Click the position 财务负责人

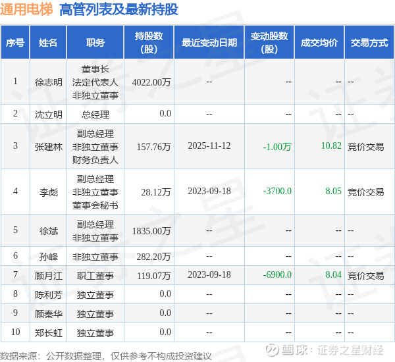tap(95, 160)
